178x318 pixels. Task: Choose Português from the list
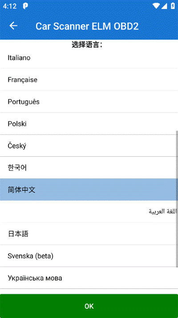point(89,101)
